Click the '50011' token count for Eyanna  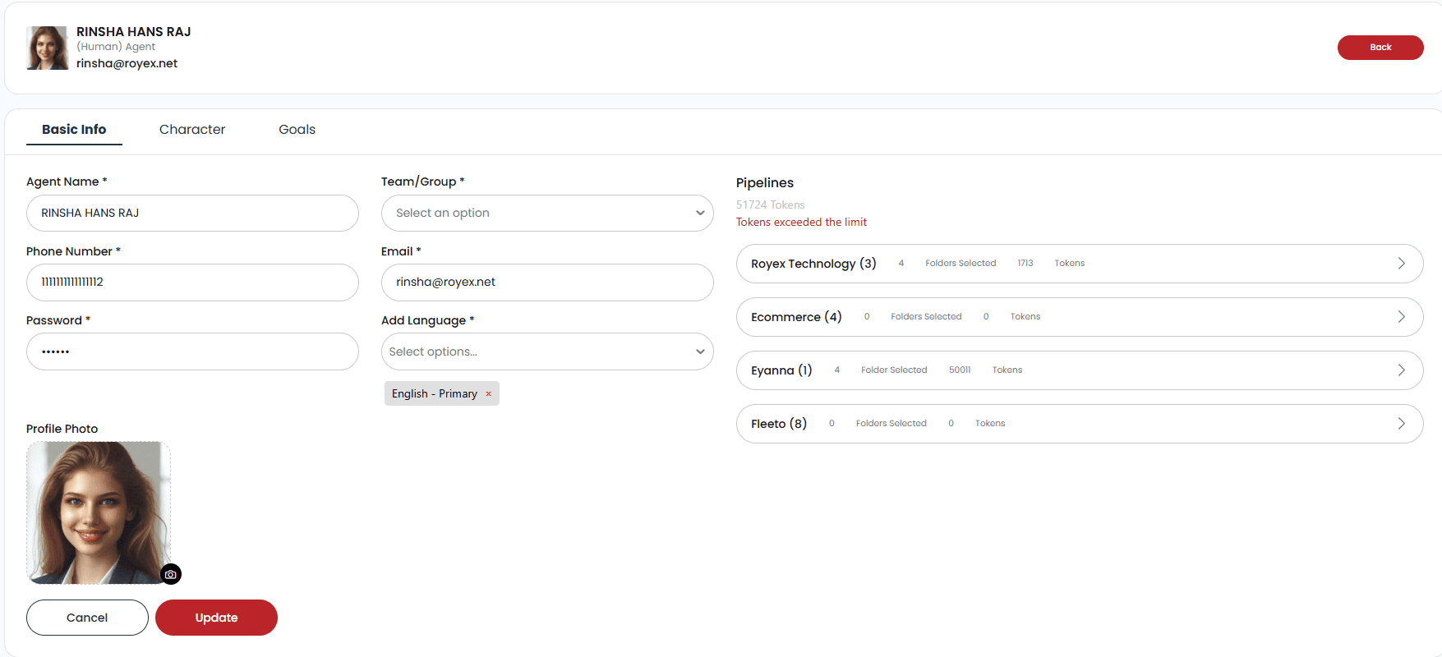(x=960, y=370)
